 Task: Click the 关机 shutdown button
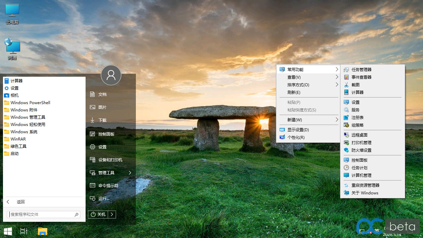(98, 215)
